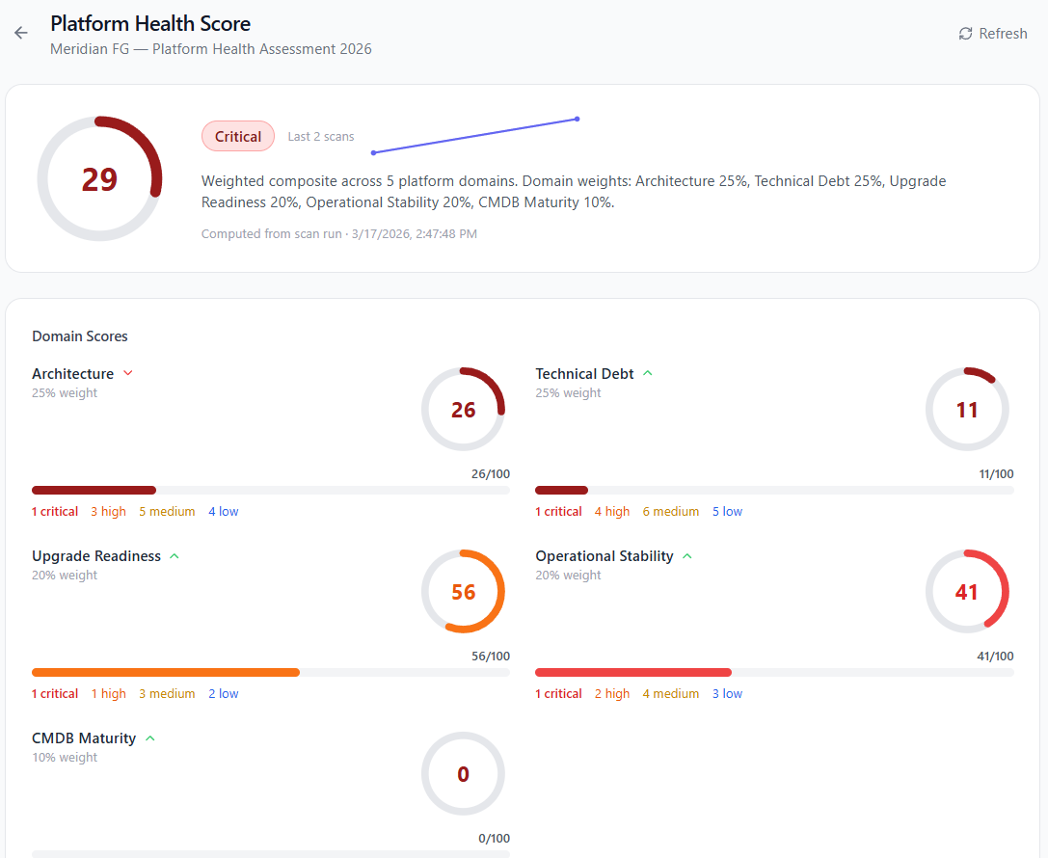Image resolution: width=1048 pixels, height=858 pixels.
Task: Click the Architecture downward trend chevron
Action: [128, 374]
